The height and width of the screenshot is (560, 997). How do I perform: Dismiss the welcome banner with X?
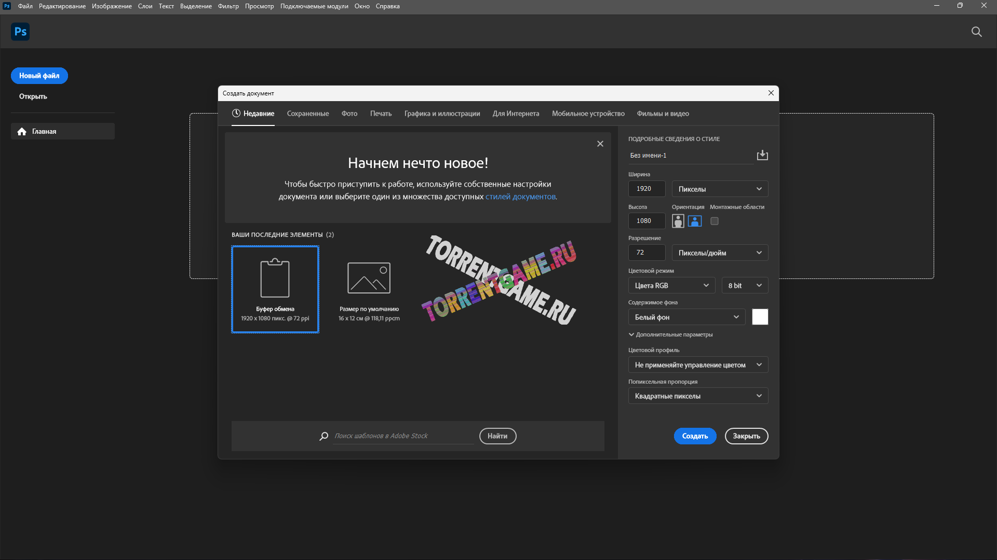(x=600, y=144)
